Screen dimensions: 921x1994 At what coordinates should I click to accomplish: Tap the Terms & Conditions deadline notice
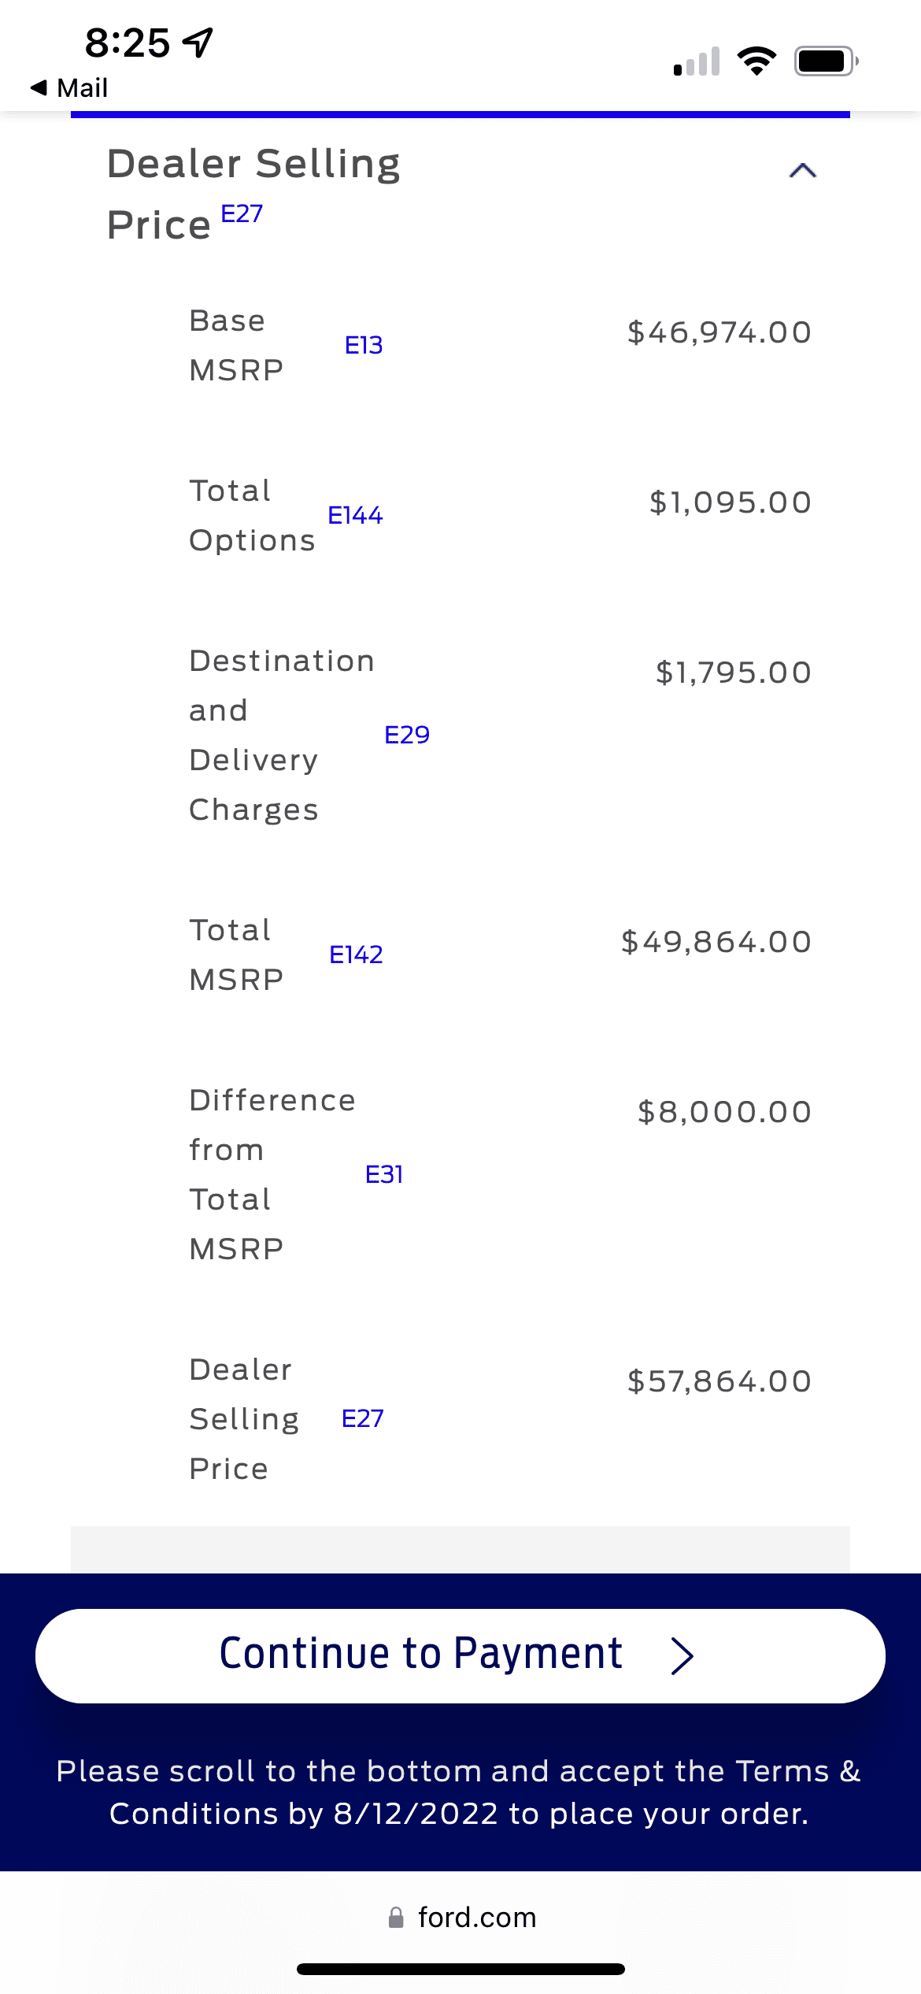coord(460,1792)
